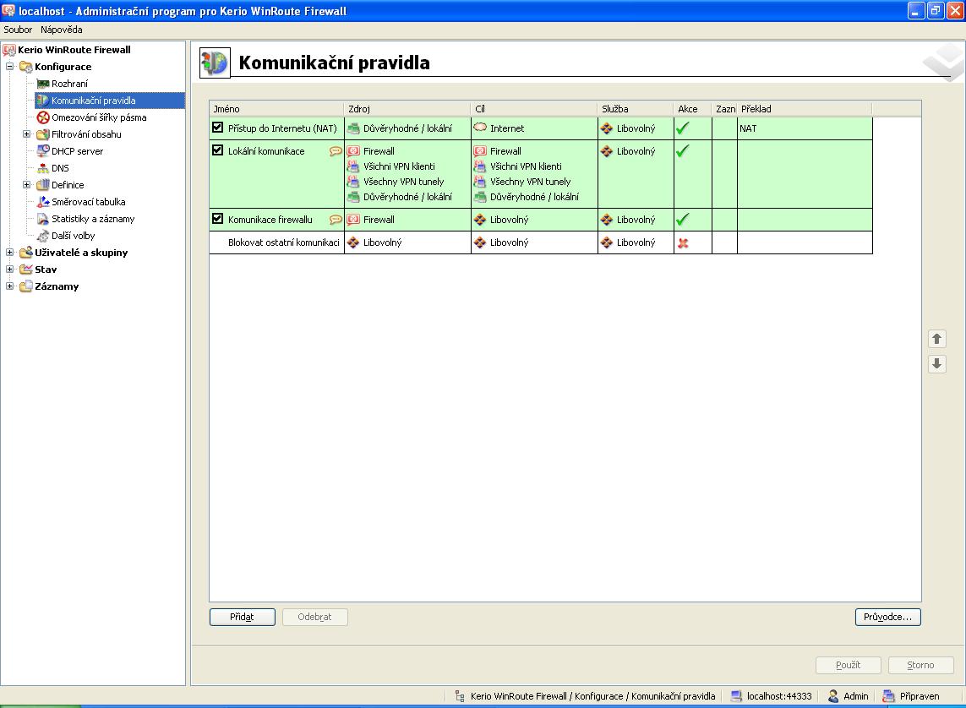Click comment bubble icon on Lokální komunikace rule
This screenshot has width=966, height=708.
pos(336,151)
